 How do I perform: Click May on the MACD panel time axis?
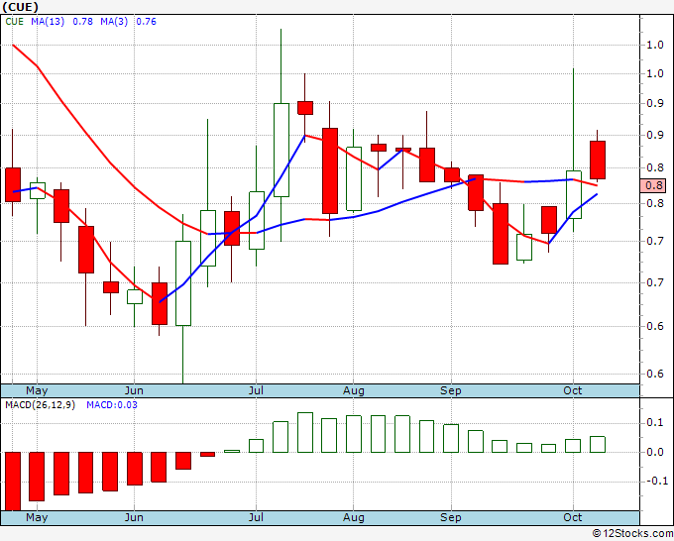(x=37, y=517)
